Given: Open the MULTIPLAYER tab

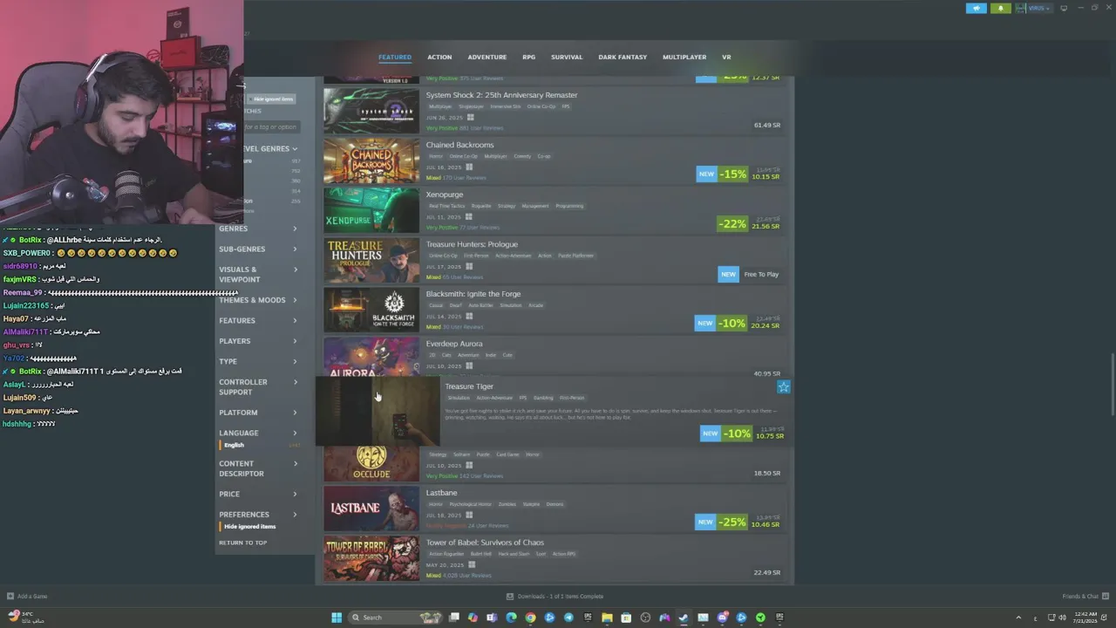Looking at the screenshot, I should [x=684, y=58].
